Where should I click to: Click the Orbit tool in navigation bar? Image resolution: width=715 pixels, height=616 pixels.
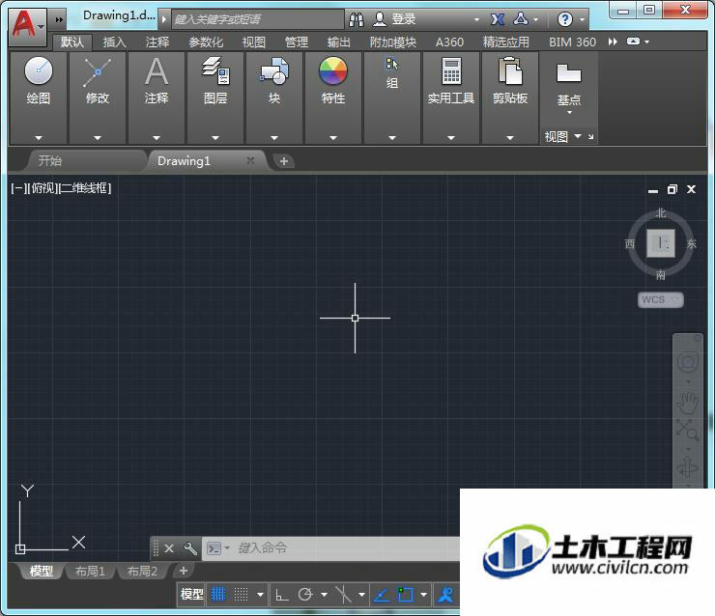click(687, 468)
